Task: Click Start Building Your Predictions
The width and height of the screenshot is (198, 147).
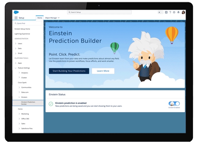Action: [69, 71]
